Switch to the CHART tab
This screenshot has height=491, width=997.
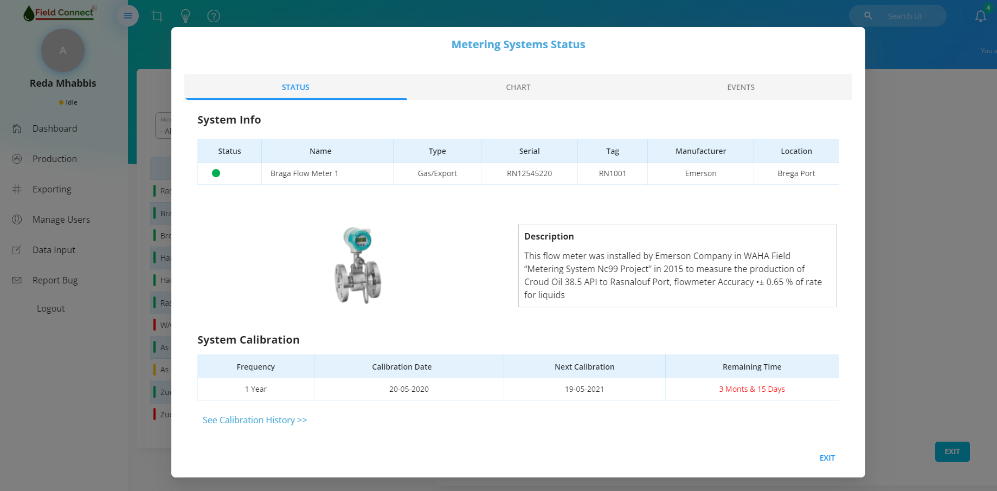(518, 87)
